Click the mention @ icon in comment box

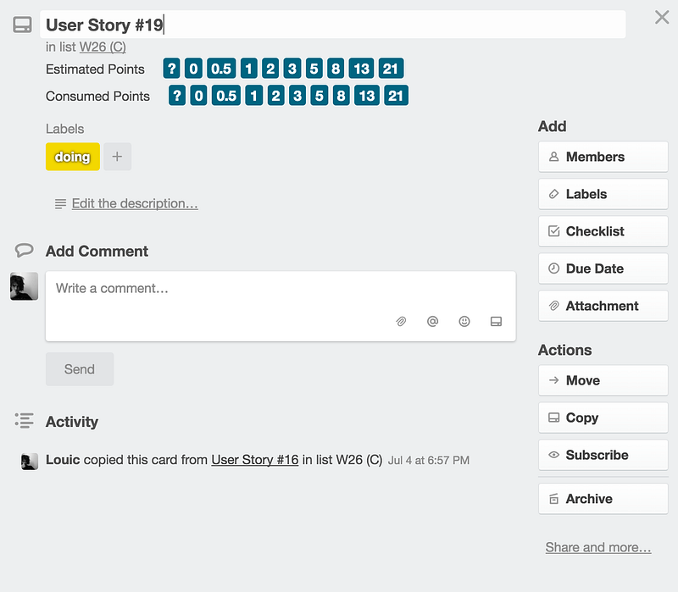pyautogui.click(x=432, y=321)
